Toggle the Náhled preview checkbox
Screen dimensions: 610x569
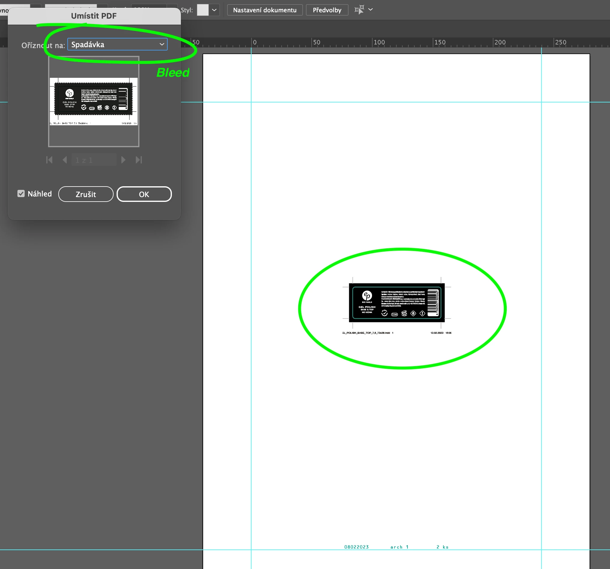21,193
